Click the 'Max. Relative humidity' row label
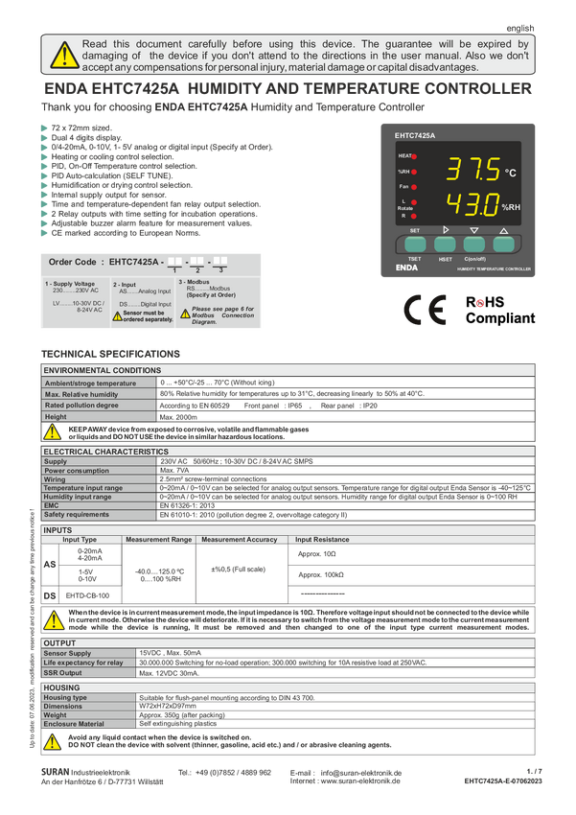 [x=81, y=394]
